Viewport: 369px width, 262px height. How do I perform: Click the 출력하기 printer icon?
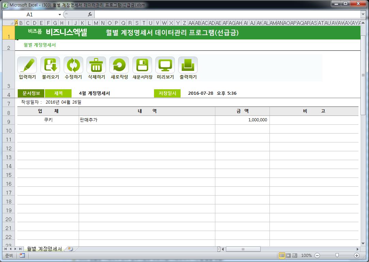[188, 65]
